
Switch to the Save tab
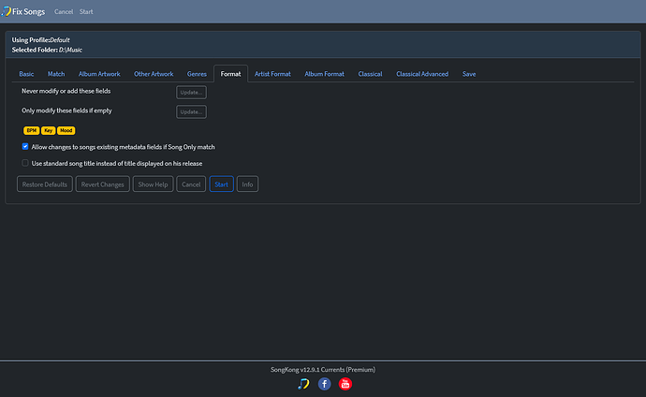click(x=469, y=74)
